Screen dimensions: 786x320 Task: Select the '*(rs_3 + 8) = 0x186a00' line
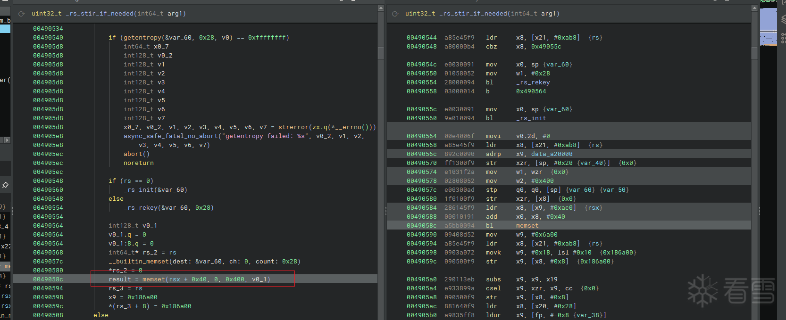[150, 306]
